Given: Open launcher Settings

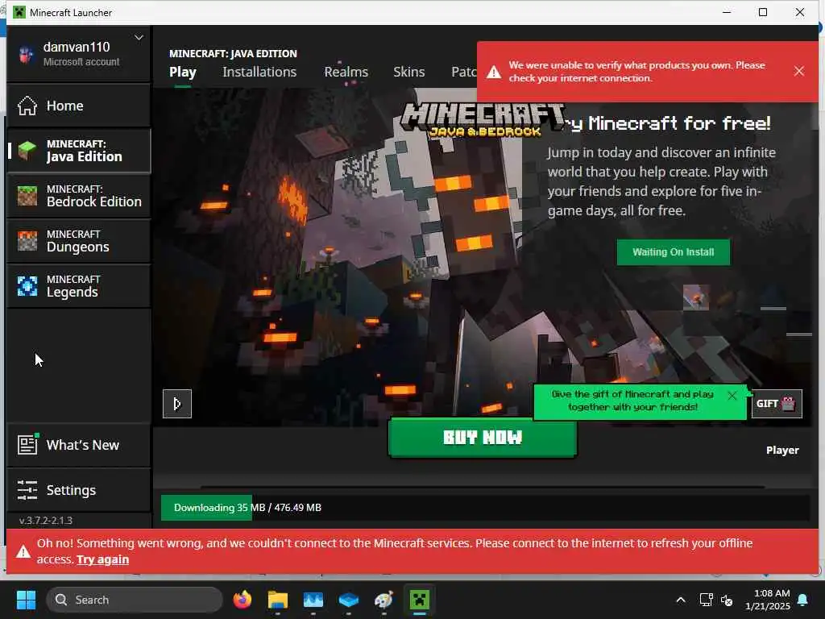Looking at the screenshot, I should coord(79,490).
